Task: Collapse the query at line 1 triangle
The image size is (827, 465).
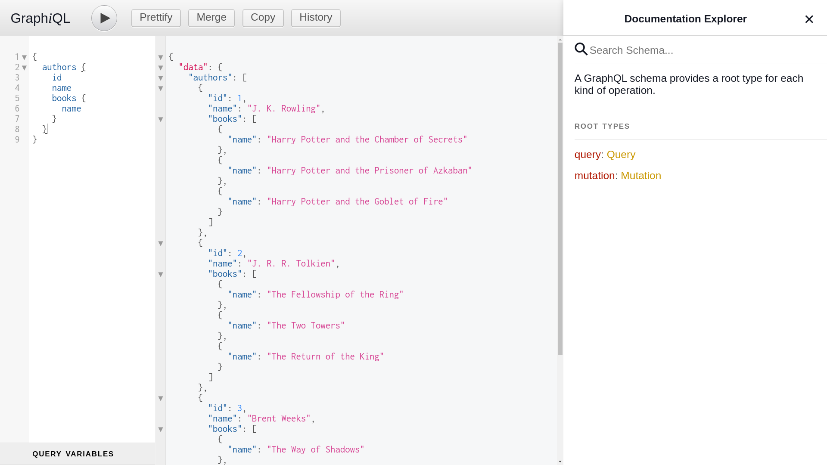Action: 24,57
